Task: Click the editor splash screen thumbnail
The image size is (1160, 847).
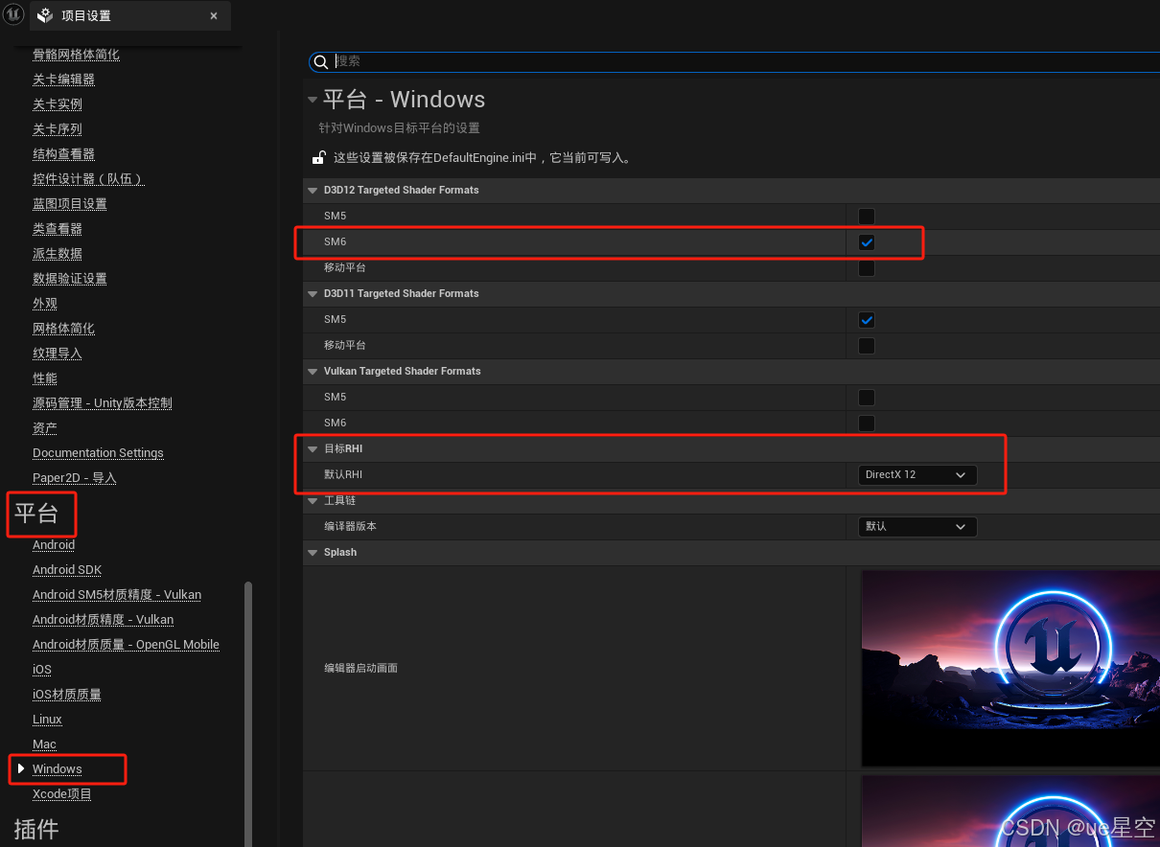Action: pos(1010,668)
